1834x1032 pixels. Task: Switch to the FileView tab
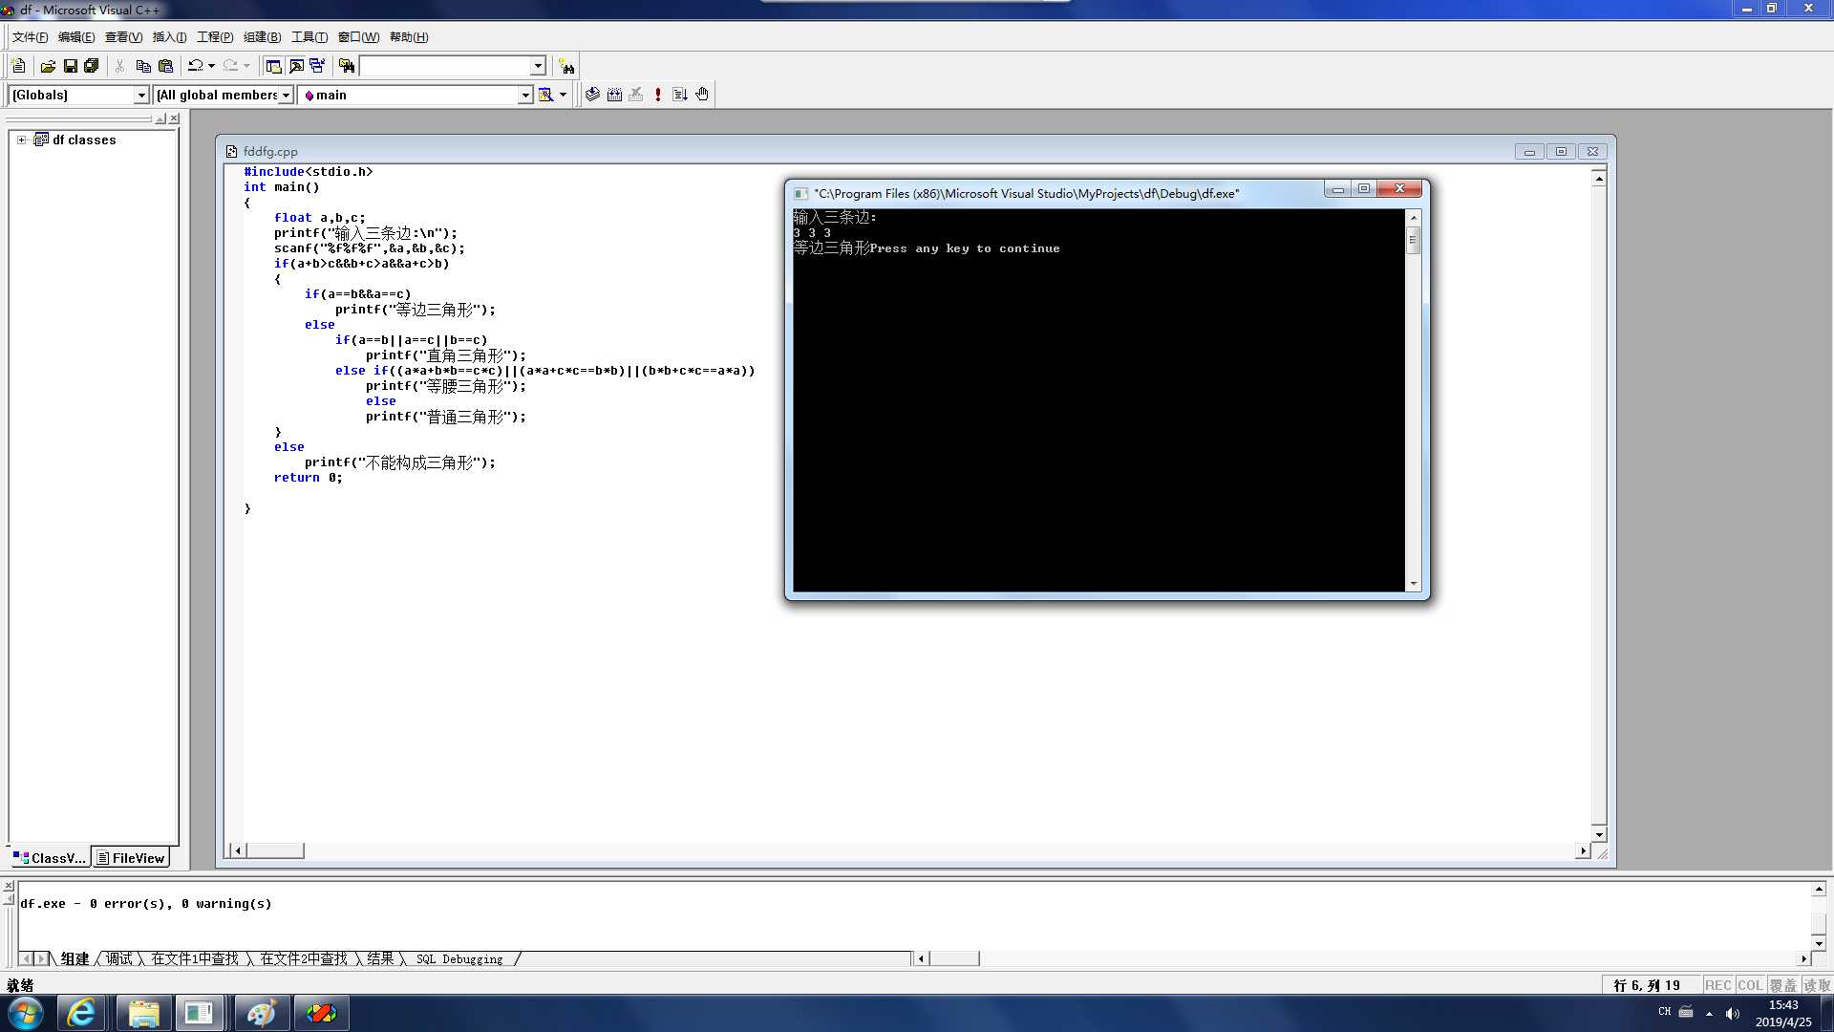(x=131, y=857)
